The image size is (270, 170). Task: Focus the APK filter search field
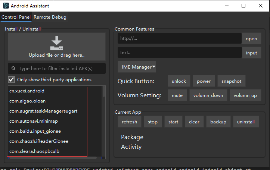pos(60,69)
